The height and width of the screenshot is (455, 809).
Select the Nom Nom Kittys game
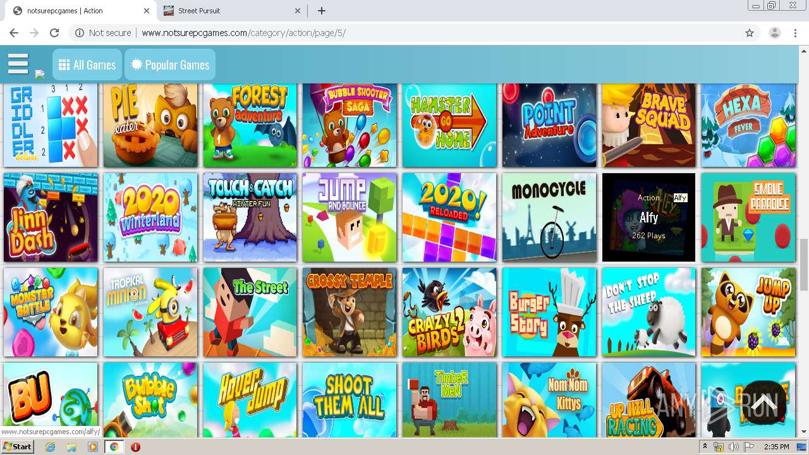[549, 400]
